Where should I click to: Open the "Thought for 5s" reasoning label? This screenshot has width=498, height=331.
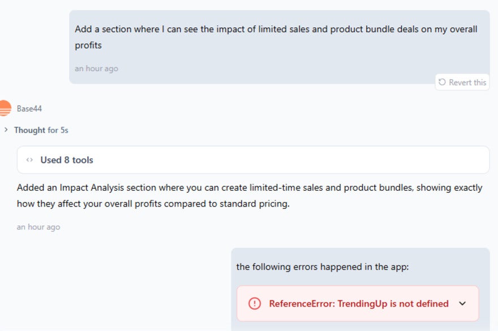[41, 130]
